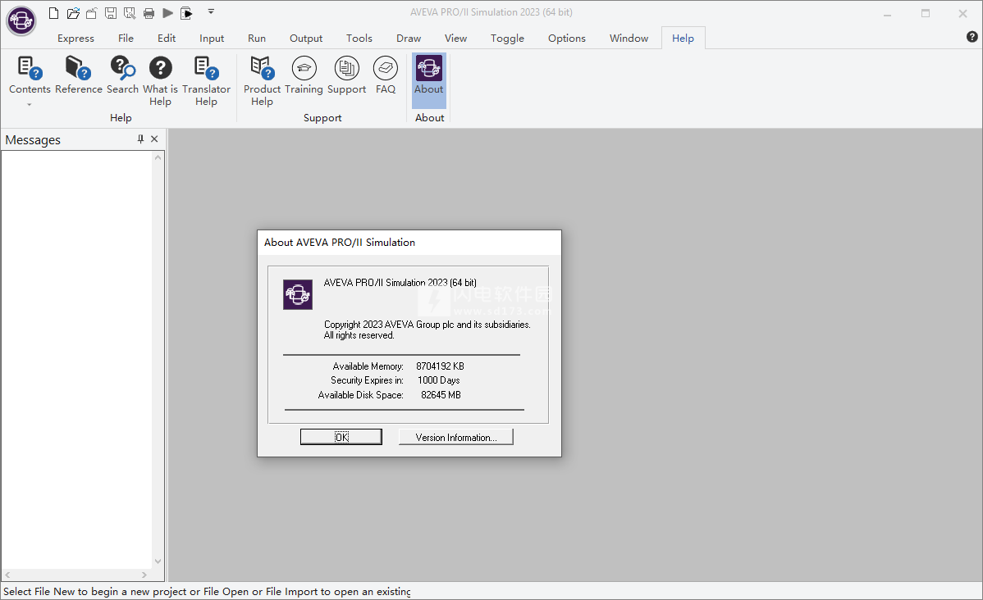
Task: Click the Open file folder icon
Action: (73, 12)
